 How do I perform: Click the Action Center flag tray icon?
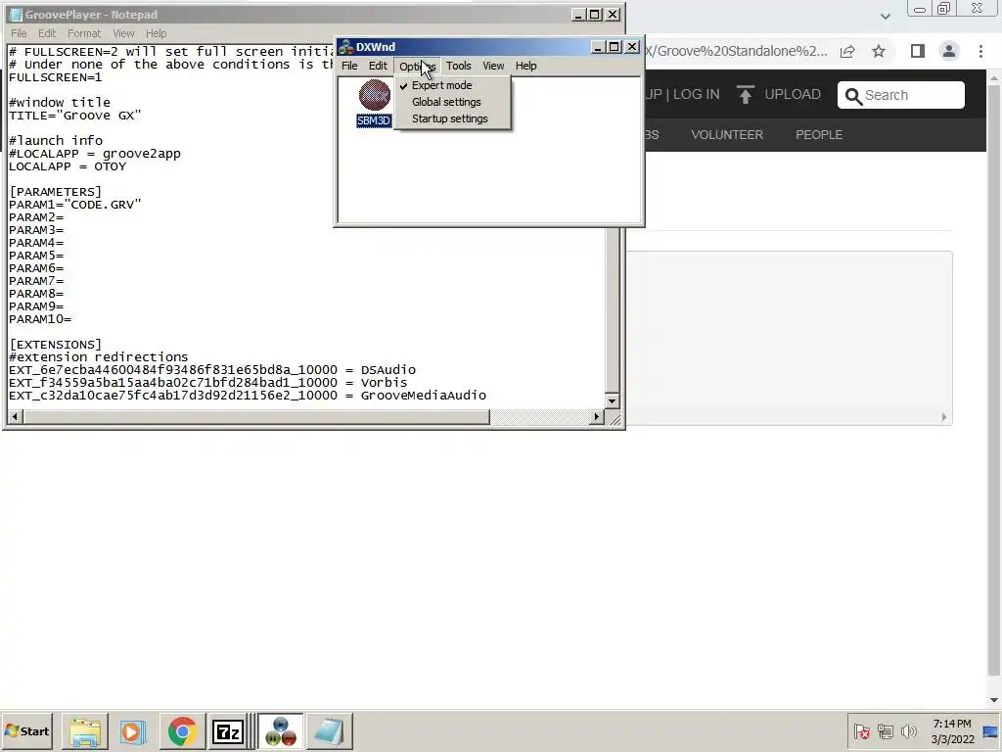[861, 730]
